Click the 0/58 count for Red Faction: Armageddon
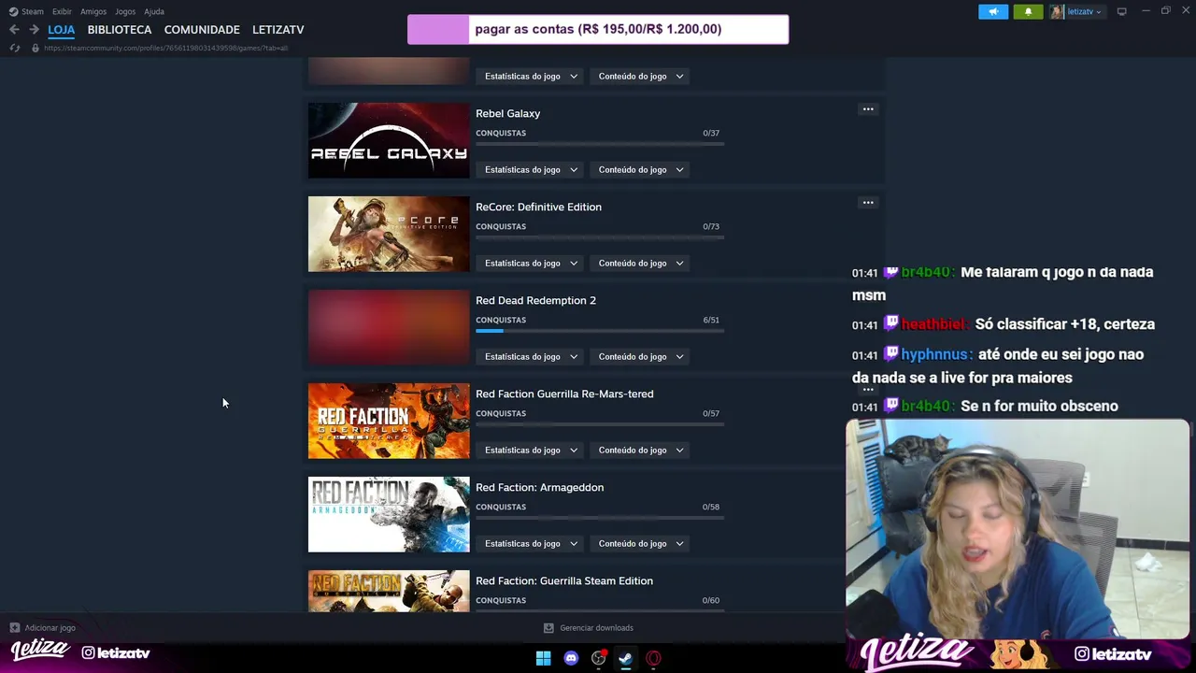Viewport: 1196px width, 673px height. click(x=711, y=507)
